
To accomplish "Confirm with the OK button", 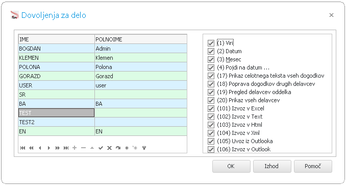I will click(231, 166).
